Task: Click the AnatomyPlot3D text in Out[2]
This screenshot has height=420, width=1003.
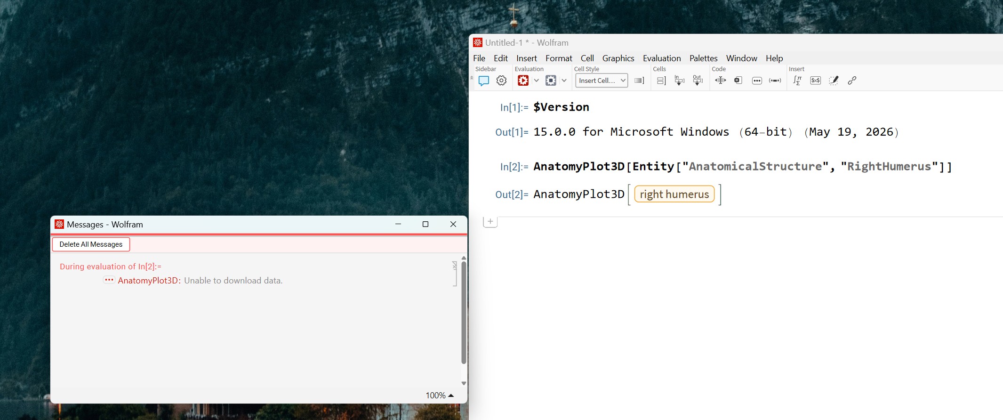Action: pos(579,194)
